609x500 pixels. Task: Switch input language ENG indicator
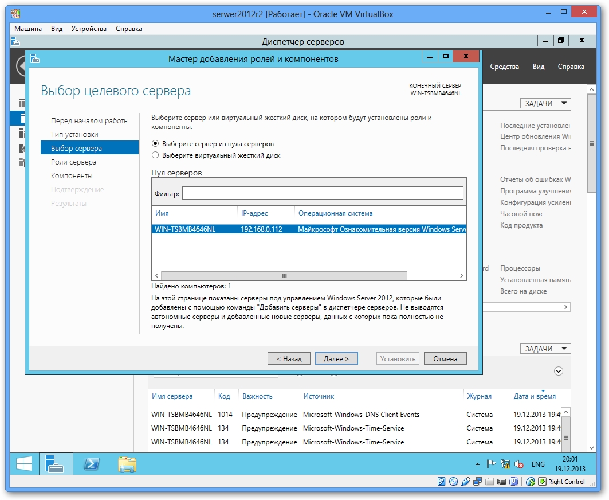[x=538, y=464]
